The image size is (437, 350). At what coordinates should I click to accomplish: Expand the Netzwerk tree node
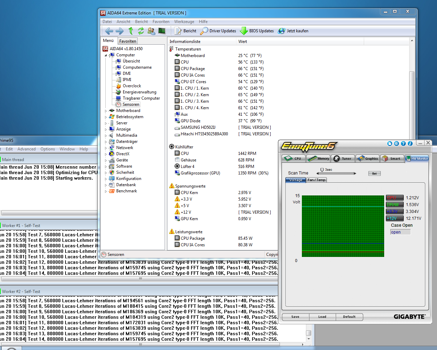click(x=106, y=148)
